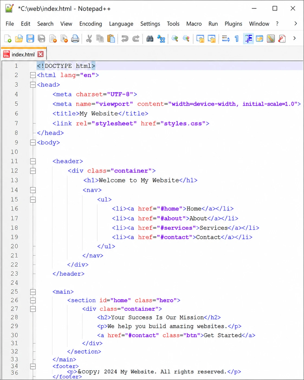
Task: Click the "Welcome to My Website" heading text
Action: (x=139, y=180)
